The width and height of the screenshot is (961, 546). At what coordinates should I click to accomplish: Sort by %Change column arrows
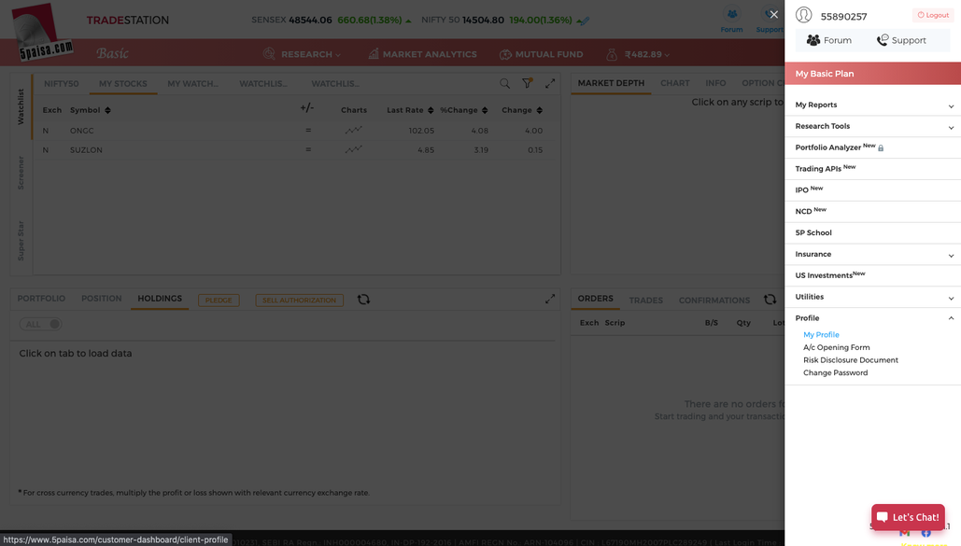[485, 110]
